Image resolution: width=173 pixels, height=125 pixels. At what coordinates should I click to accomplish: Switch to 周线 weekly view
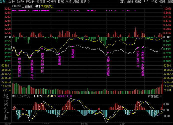coord(69,1)
